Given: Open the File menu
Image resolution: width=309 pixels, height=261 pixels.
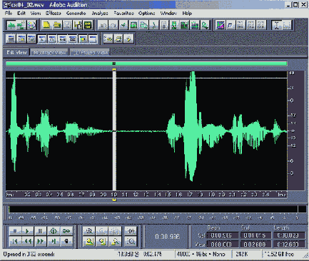Looking at the screenshot, I should click(9, 14).
